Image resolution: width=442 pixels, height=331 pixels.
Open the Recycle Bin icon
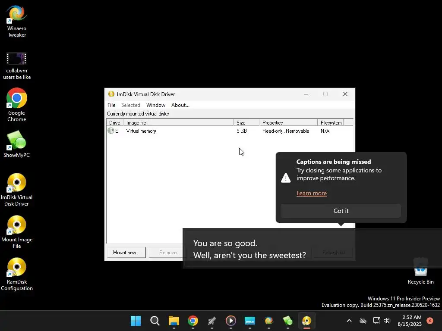(420, 271)
